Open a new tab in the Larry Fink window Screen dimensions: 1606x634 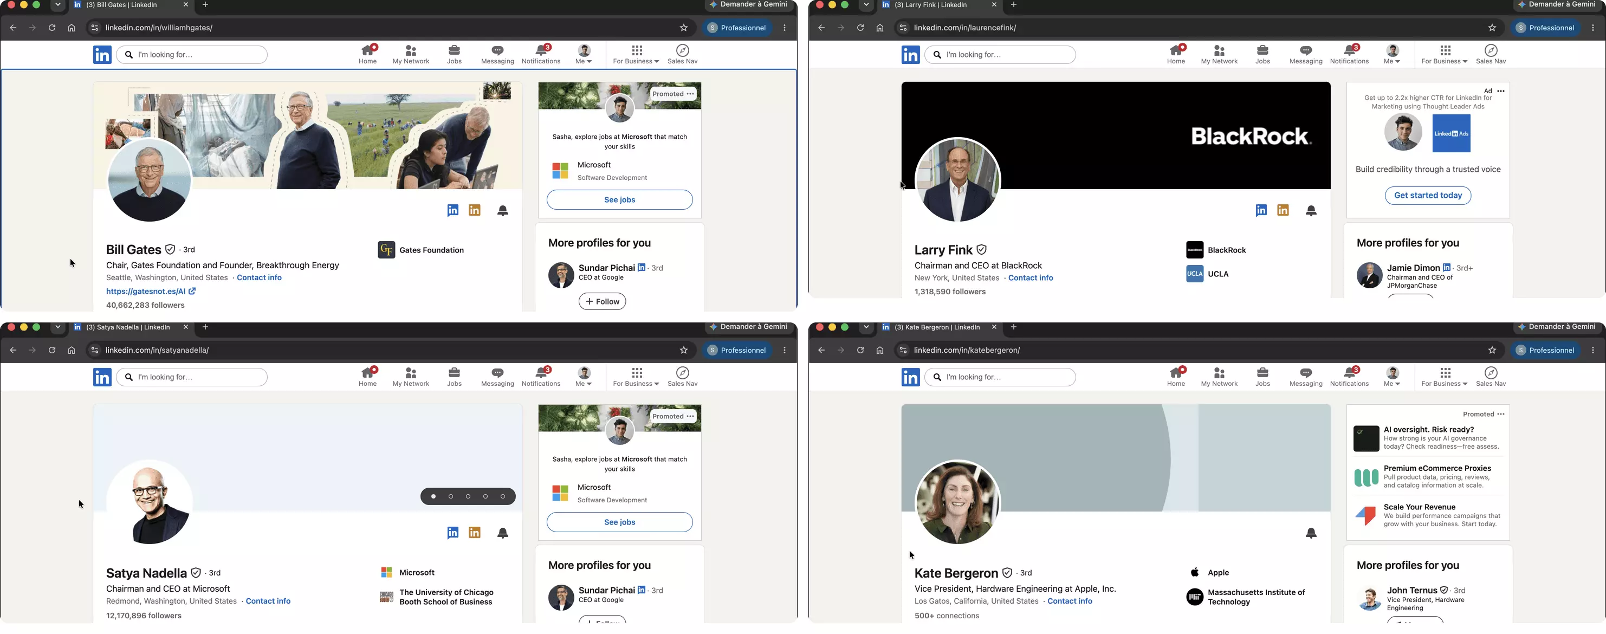point(1014,5)
